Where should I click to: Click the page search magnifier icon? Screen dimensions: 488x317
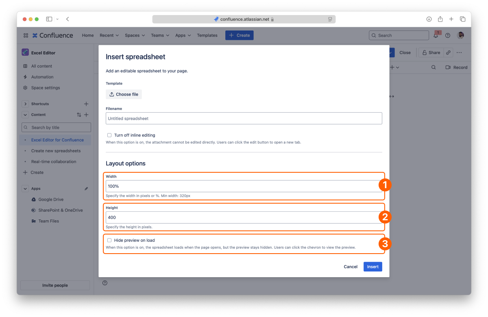click(x=434, y=67)
